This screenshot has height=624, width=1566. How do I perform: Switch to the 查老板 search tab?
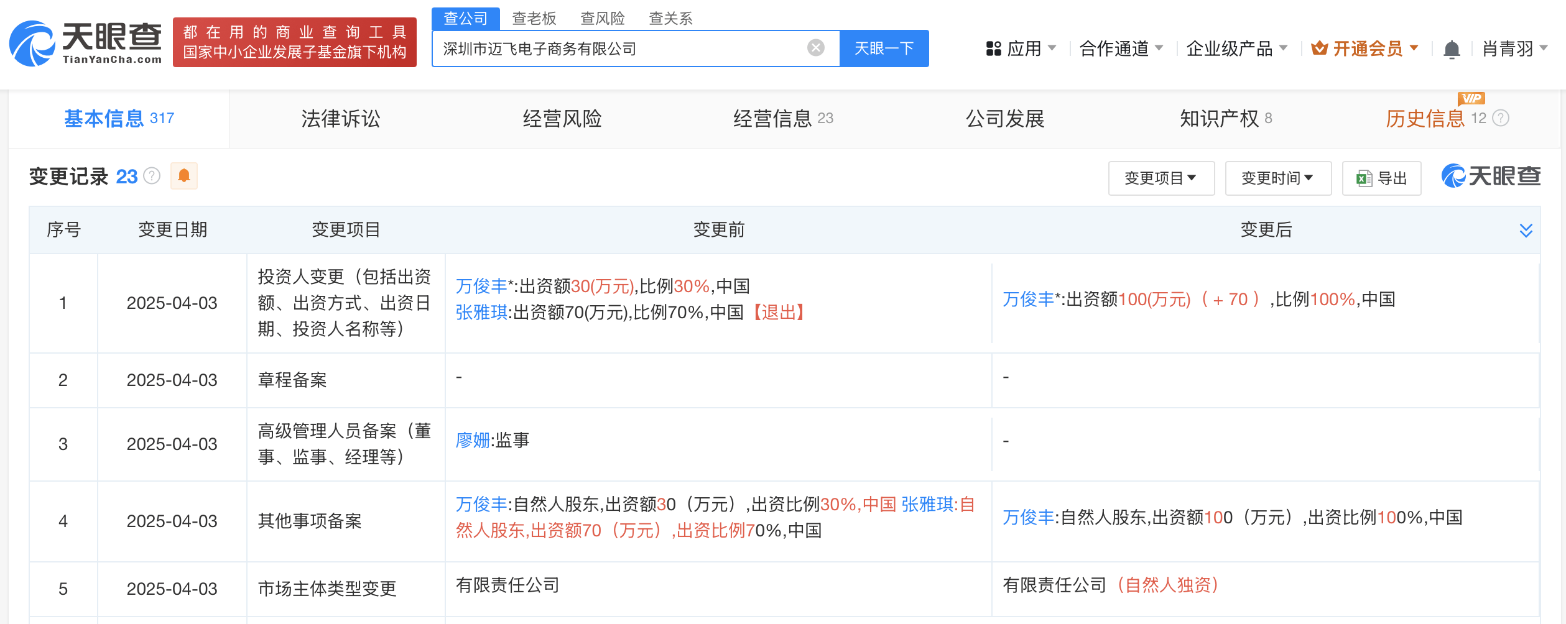coord(534,19)
